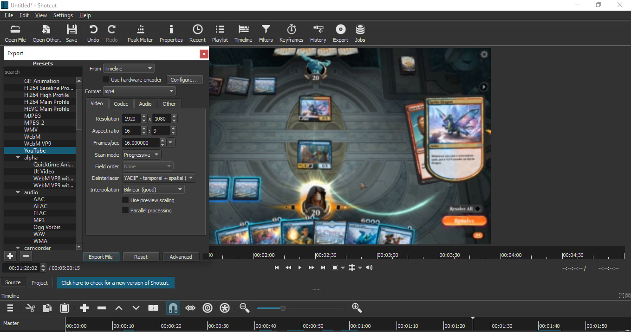Click the timeline Cut scissors icon
This screenshot has height=332, width=631.
(x=30, y=308)
